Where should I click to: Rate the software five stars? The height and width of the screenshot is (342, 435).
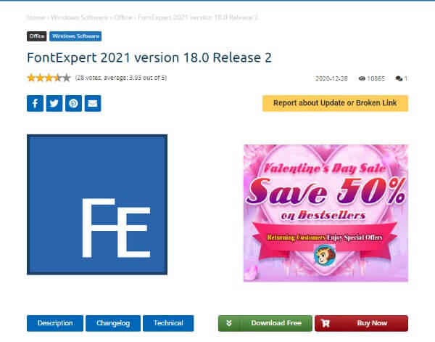pyautogui.click(x=66, y=78)
